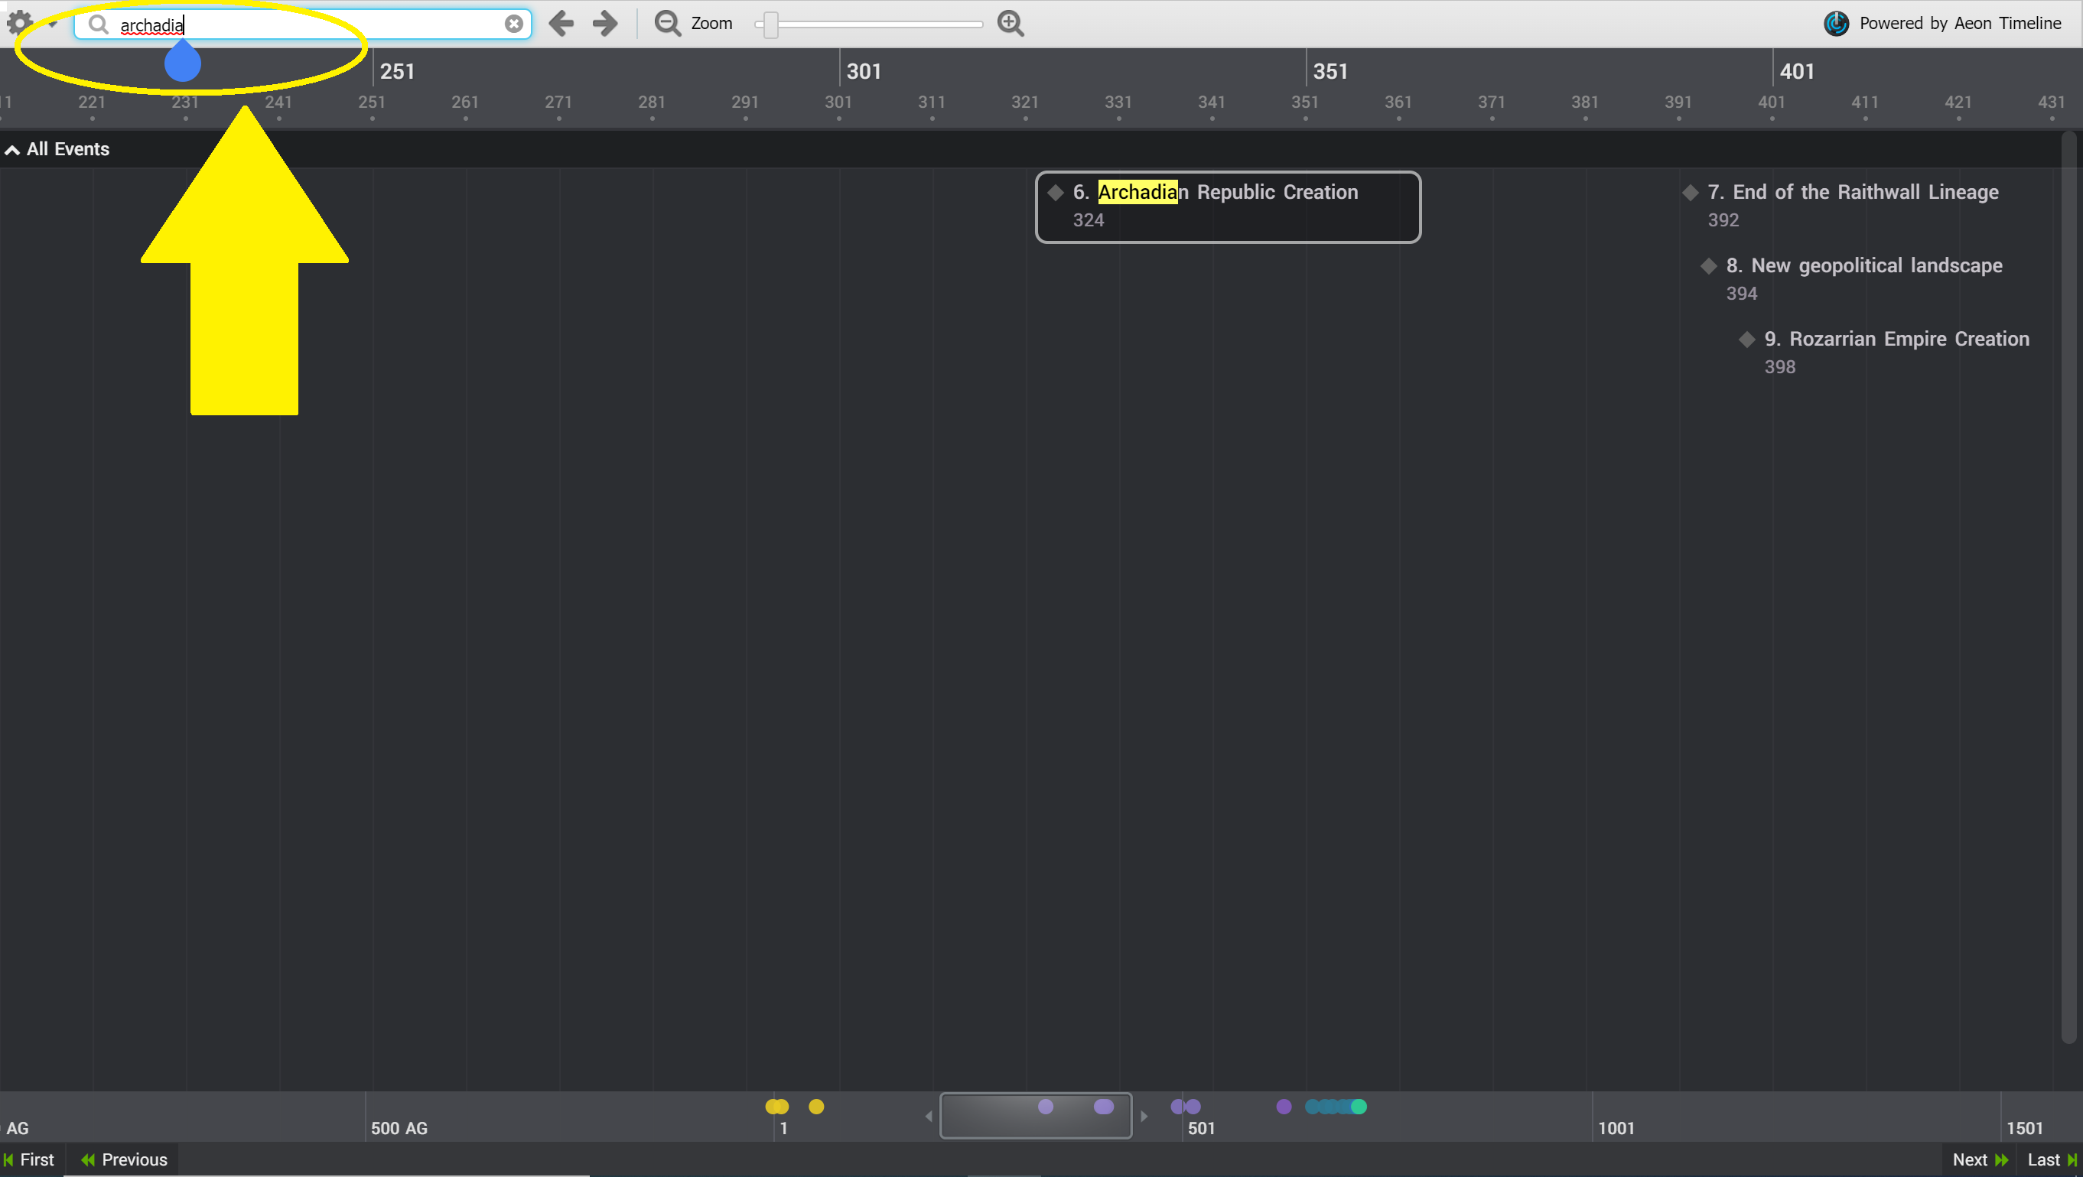The height and width of the screenshot is (1177, 2083).
Task: Click the year 324 under event 6
Action: pyautogui.click(x=1089, y=220)
